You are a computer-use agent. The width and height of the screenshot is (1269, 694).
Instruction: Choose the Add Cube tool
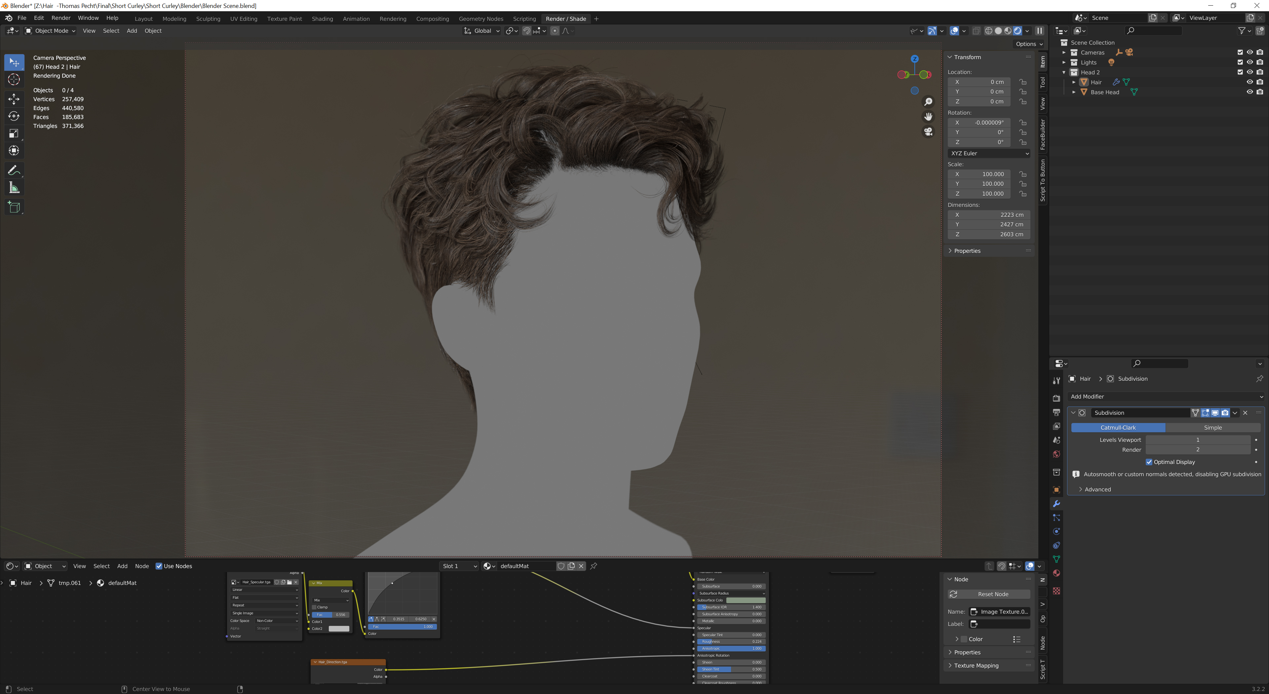(14, 207)
